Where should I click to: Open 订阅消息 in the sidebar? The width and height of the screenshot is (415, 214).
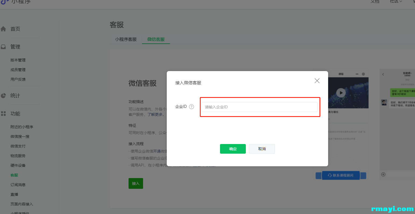click(18, 185)
